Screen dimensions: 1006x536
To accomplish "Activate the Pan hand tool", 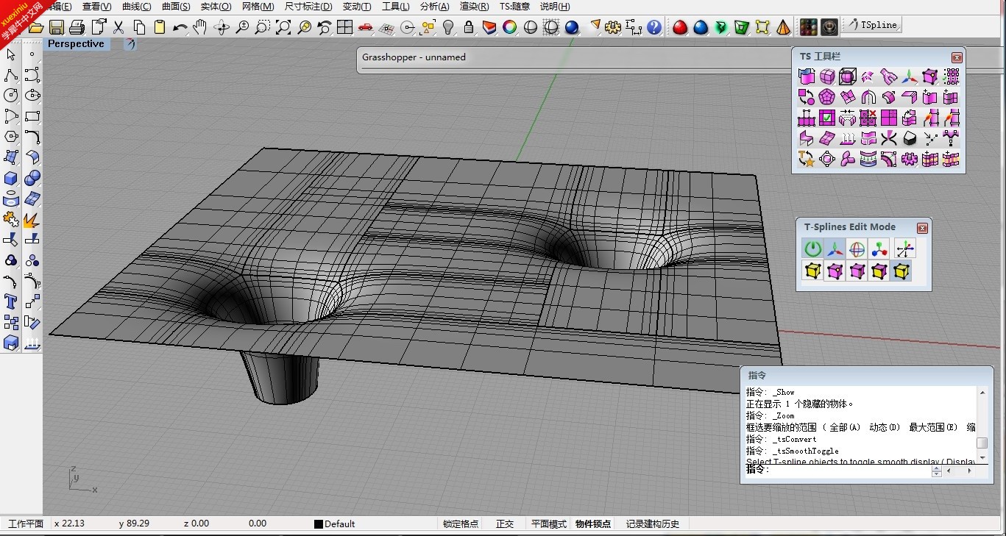I will tap(200, 28).
